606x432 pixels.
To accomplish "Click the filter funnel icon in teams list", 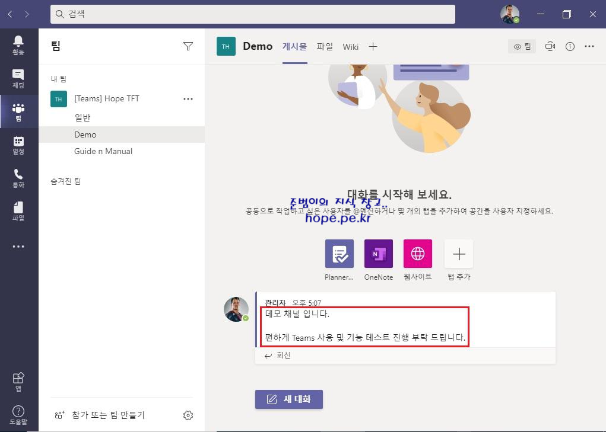I will point(188,46).
